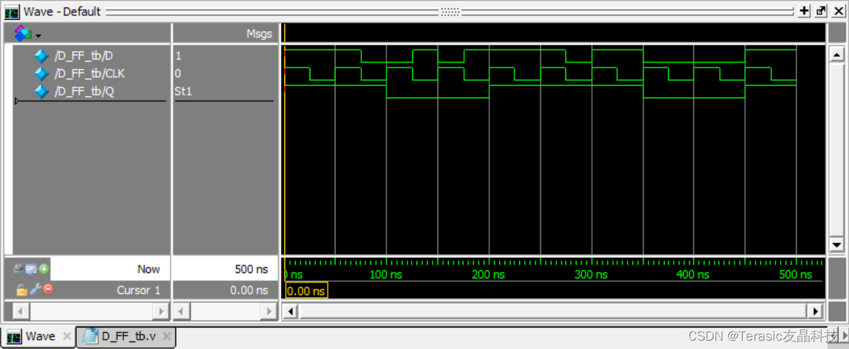Insert a new cursor with green plus
Viewport: 849px width, 349px height.
tap(43, 269)
